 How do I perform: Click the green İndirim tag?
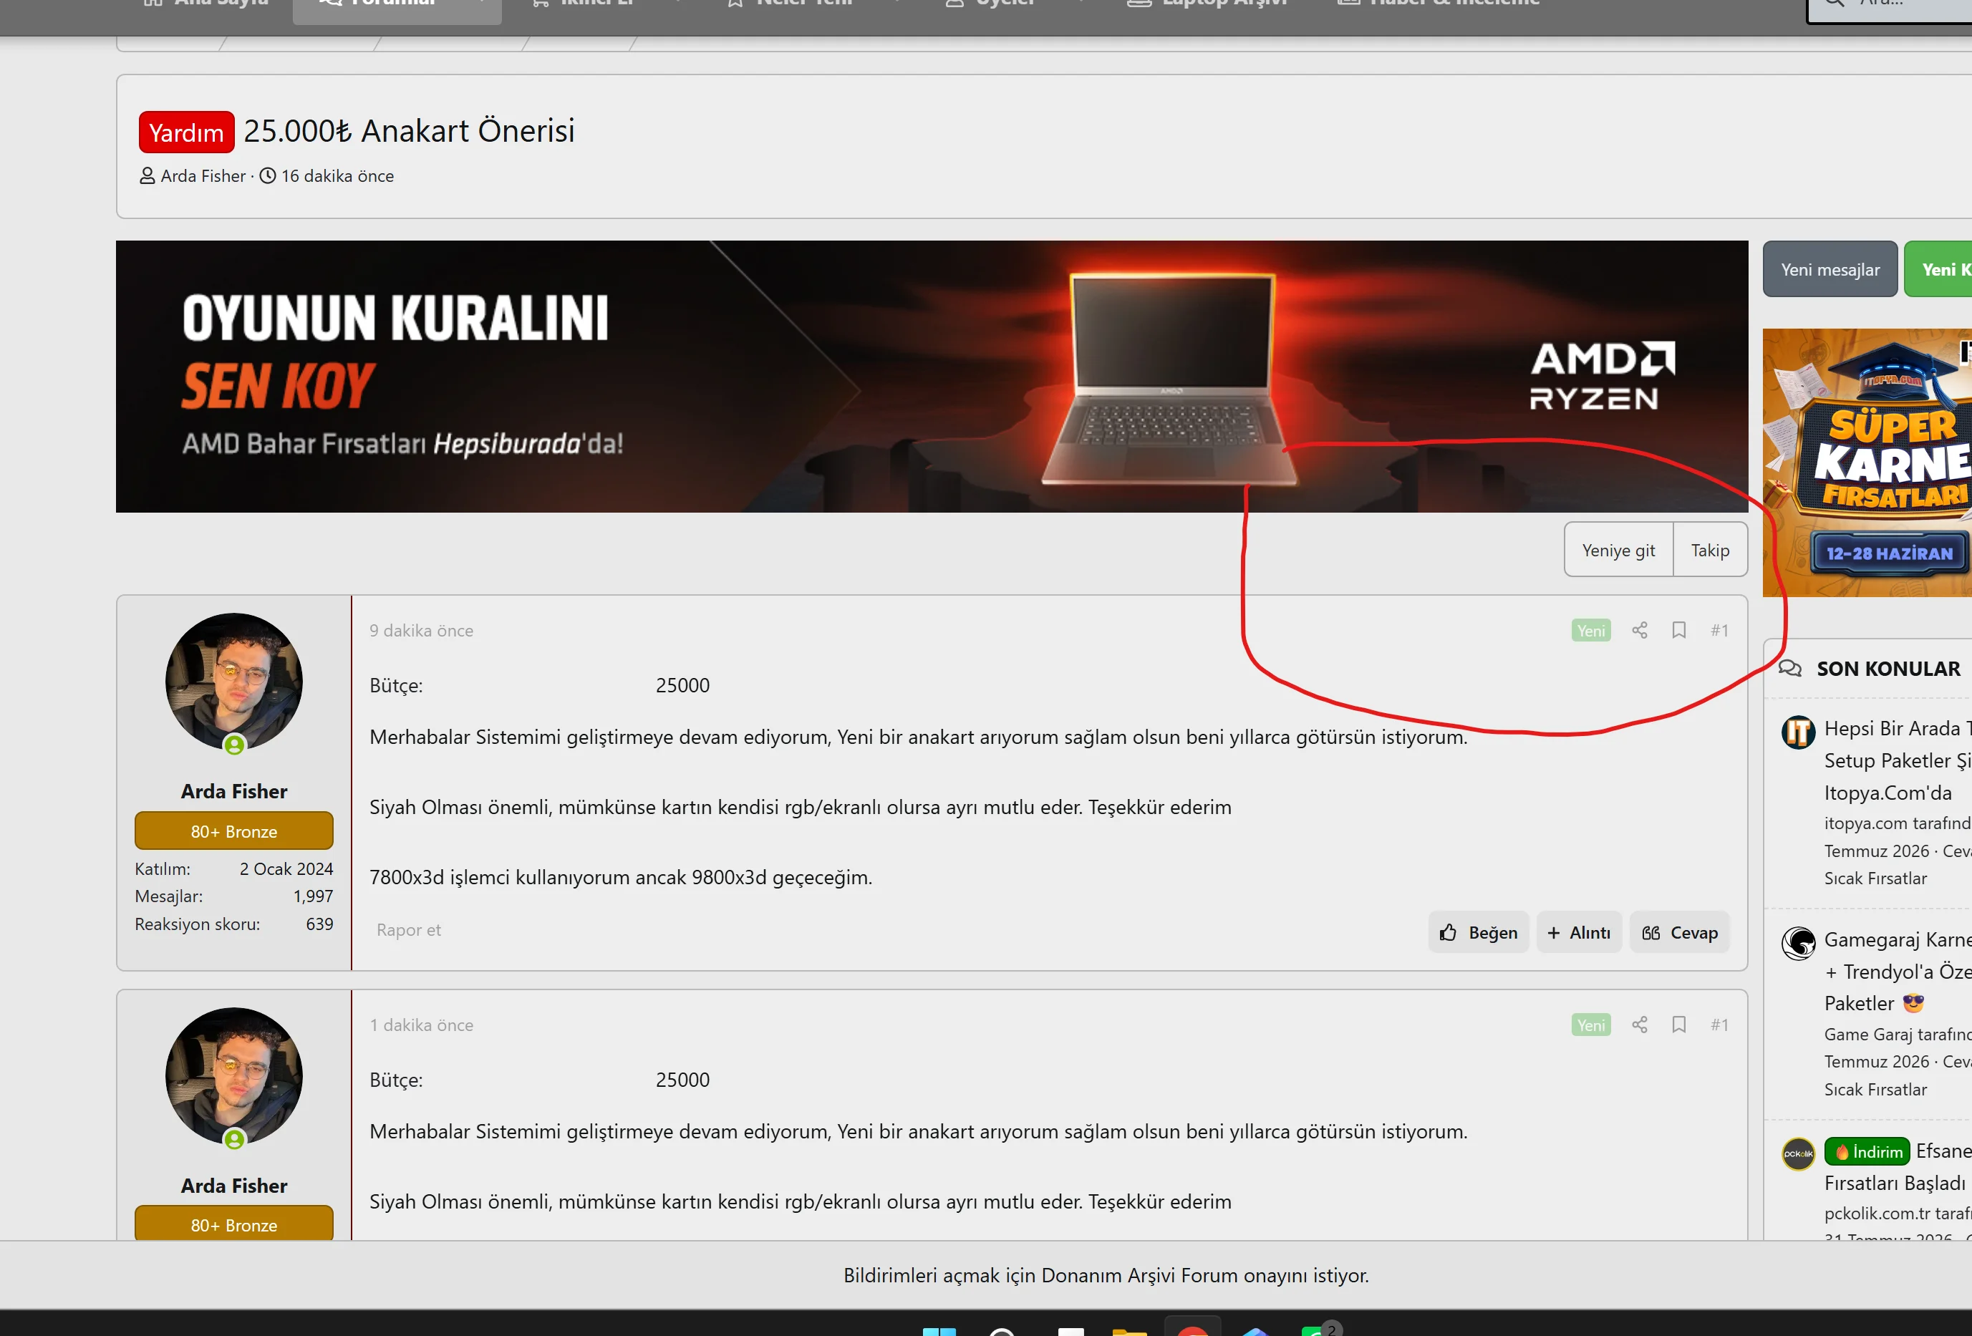click(x=1867, y=1151)
